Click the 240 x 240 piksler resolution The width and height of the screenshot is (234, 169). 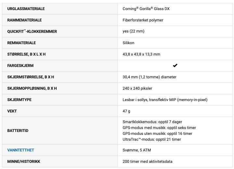coord(137,88)
